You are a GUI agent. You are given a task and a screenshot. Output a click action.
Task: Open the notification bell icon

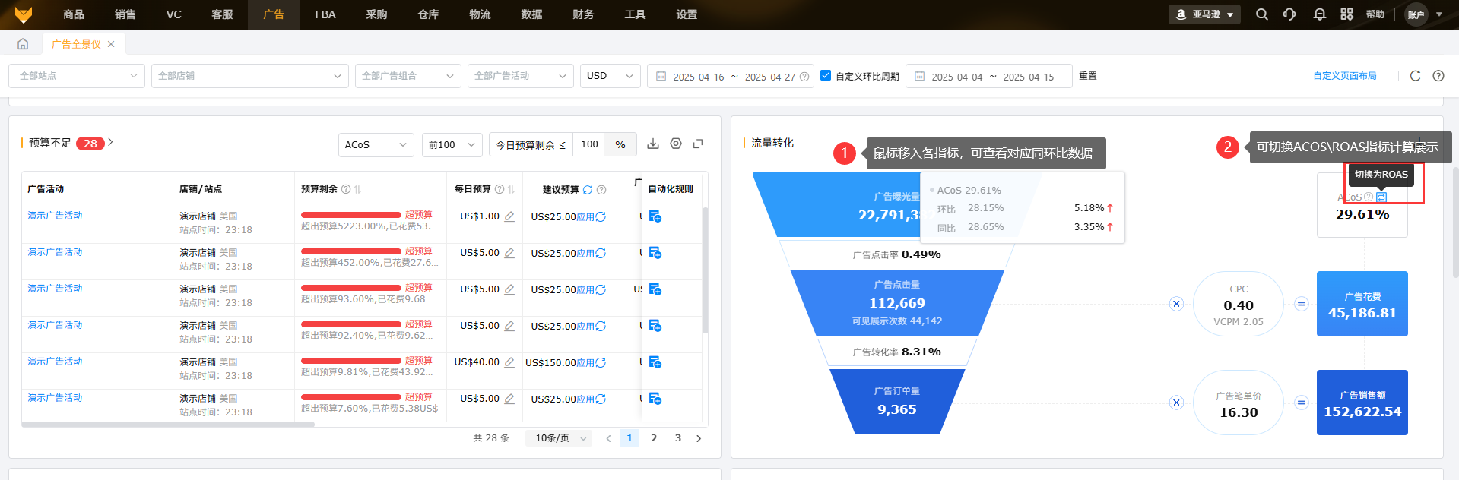(1319, 14)
